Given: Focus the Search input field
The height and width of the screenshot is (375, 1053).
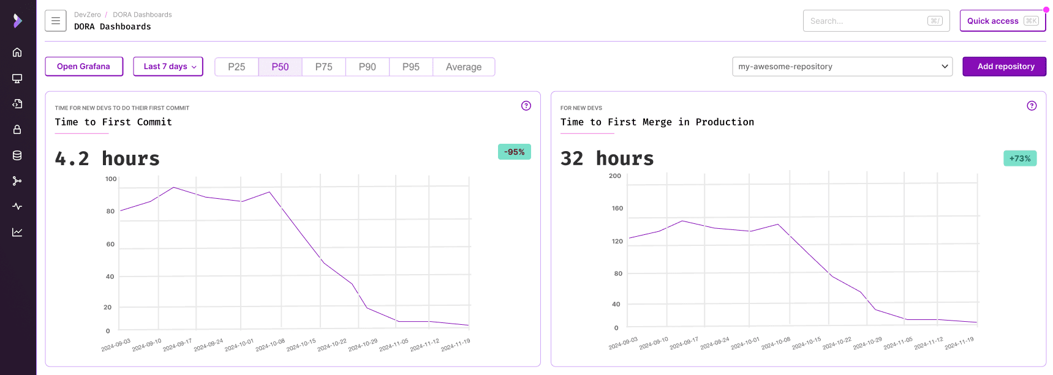Looking at the screenshot, I should point(867,21).
